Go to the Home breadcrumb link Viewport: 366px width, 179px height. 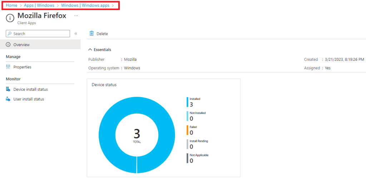click(11, 5)
